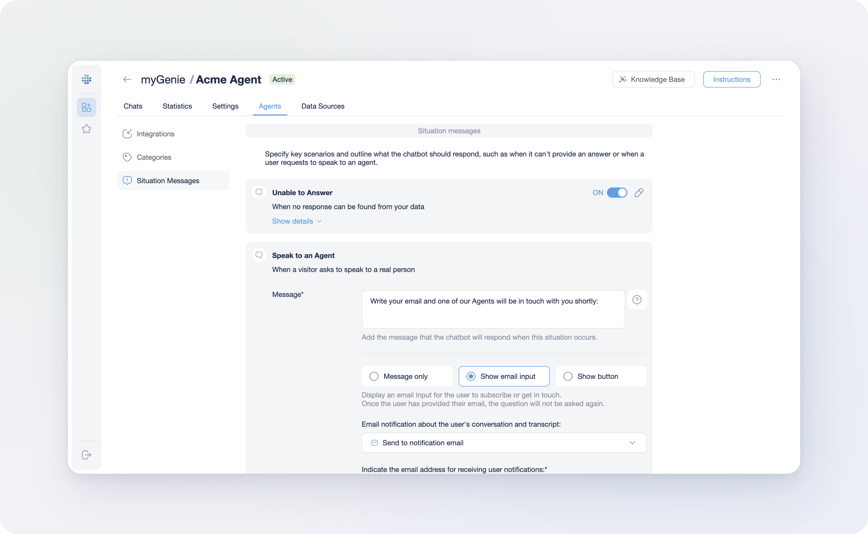This screenshot has height=534, width=868.
Task: Turn off the Unable to Answer toggle
Action: tap(617, 192)
